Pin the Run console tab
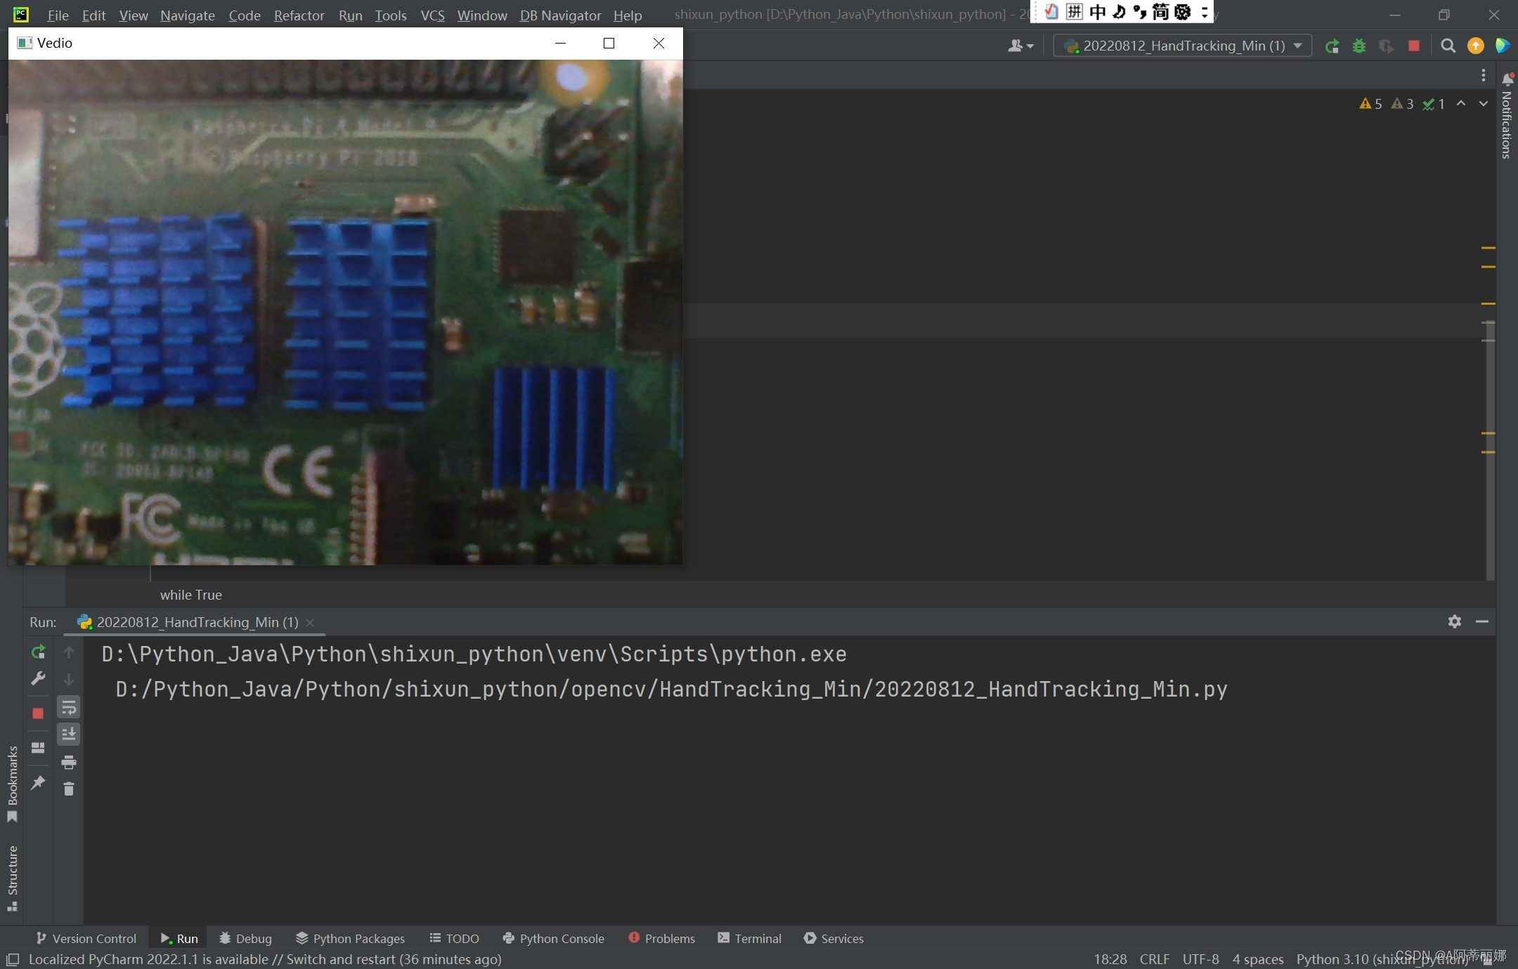The width and height of the screenshot is (1518, 969). point(38,783)
